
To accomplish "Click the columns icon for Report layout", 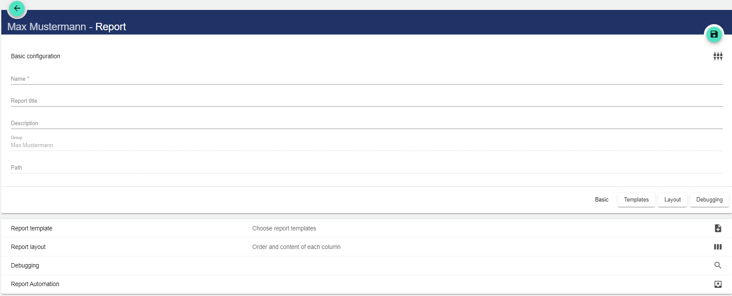I will (x=718, y=247).
